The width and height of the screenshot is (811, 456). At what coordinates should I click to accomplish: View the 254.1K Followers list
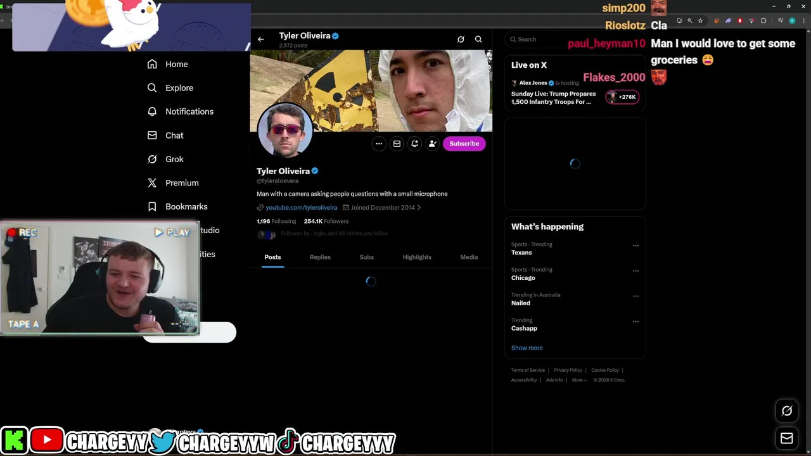click(326, 221)
